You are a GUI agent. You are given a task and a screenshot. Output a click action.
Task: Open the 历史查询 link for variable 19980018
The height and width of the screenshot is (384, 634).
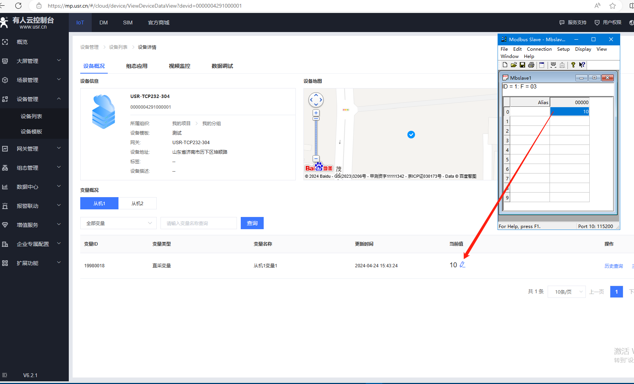613,266
